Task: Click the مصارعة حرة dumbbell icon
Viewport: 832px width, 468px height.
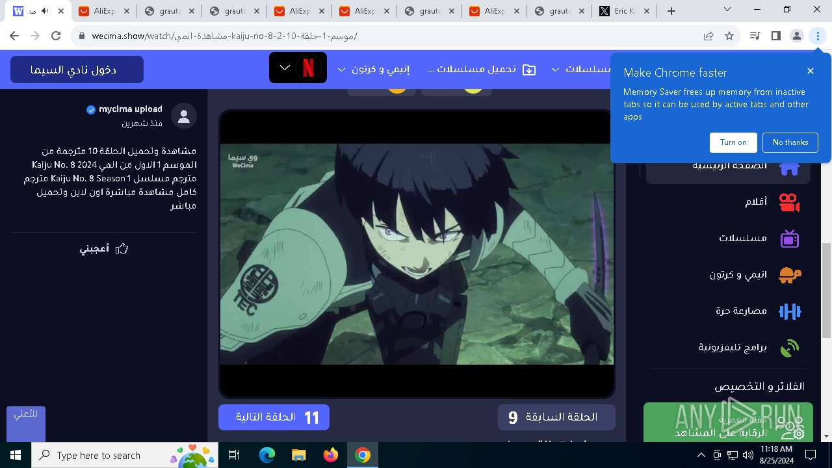Action: (x=789, y=311)
